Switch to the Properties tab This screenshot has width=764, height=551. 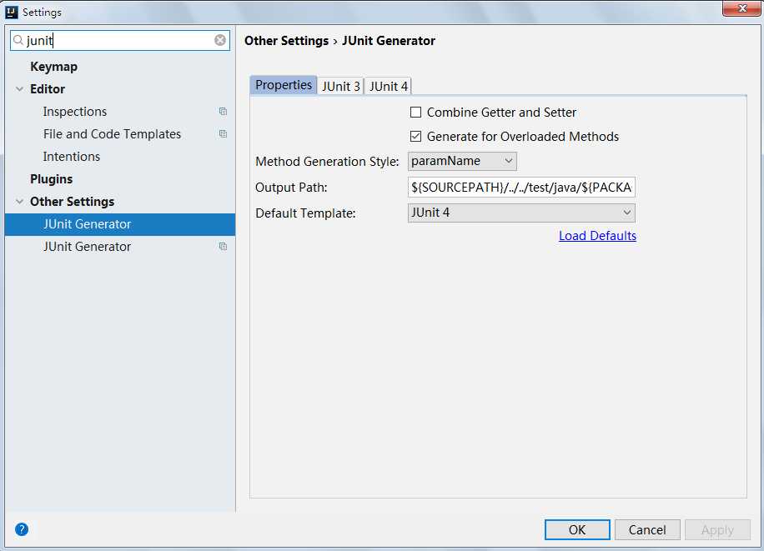283,85
